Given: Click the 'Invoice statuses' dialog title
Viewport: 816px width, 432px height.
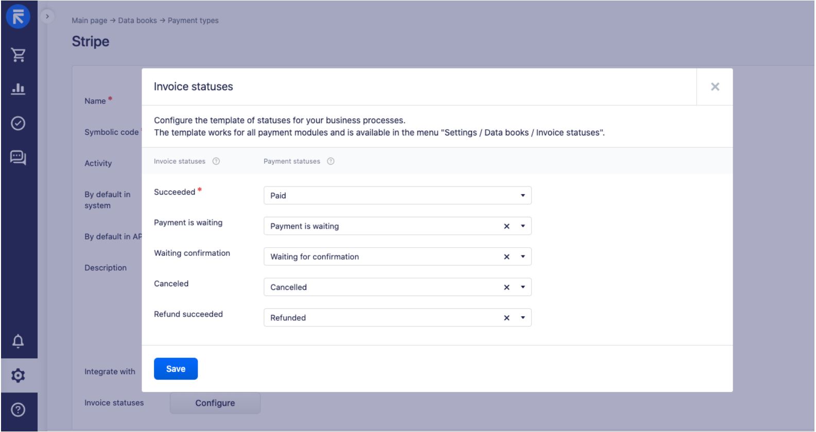Looking at the screenshot, I should [194, 87].
